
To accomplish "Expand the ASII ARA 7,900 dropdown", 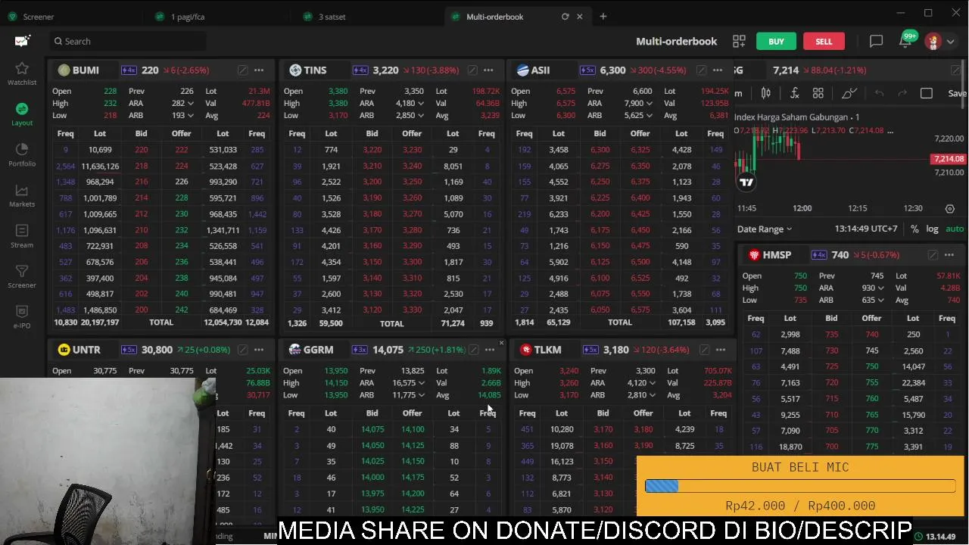I will pyautogui.click(x=650, y=104).
